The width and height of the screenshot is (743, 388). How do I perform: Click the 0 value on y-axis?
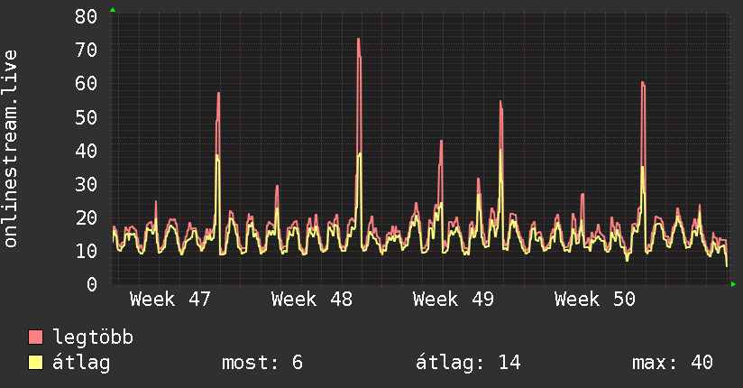92,284
